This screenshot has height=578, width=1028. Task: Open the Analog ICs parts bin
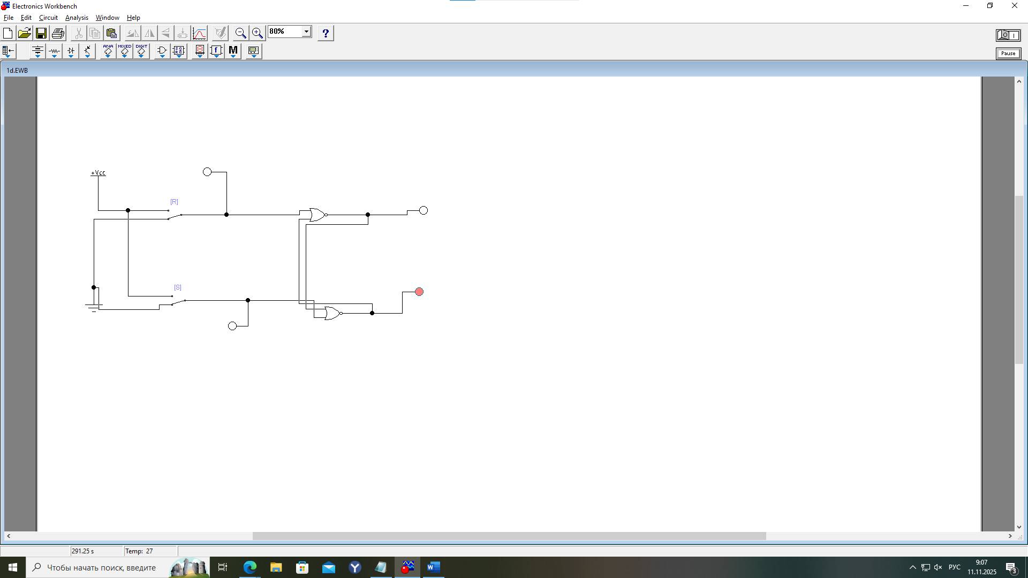(x=108, y=51)
